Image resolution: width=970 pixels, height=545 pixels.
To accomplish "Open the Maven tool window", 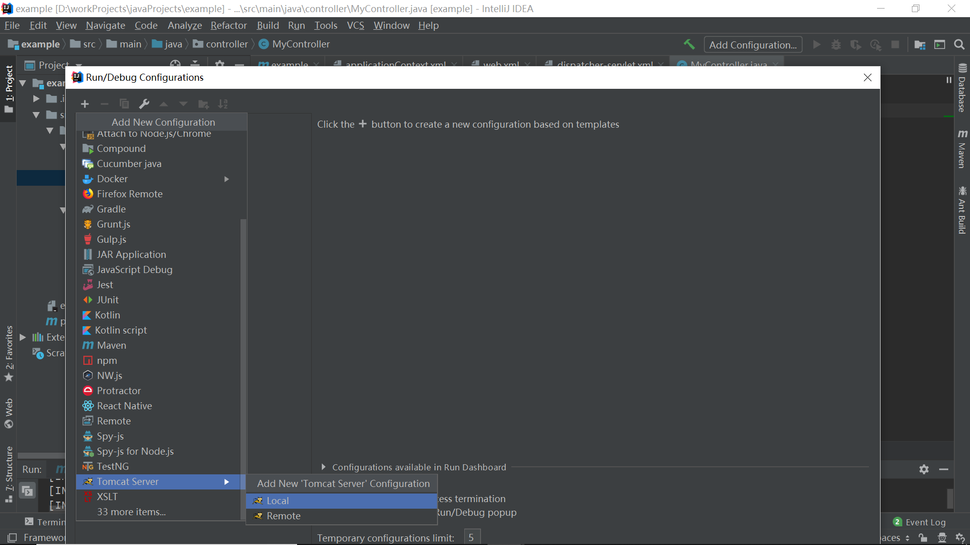I will click(961, 149).
